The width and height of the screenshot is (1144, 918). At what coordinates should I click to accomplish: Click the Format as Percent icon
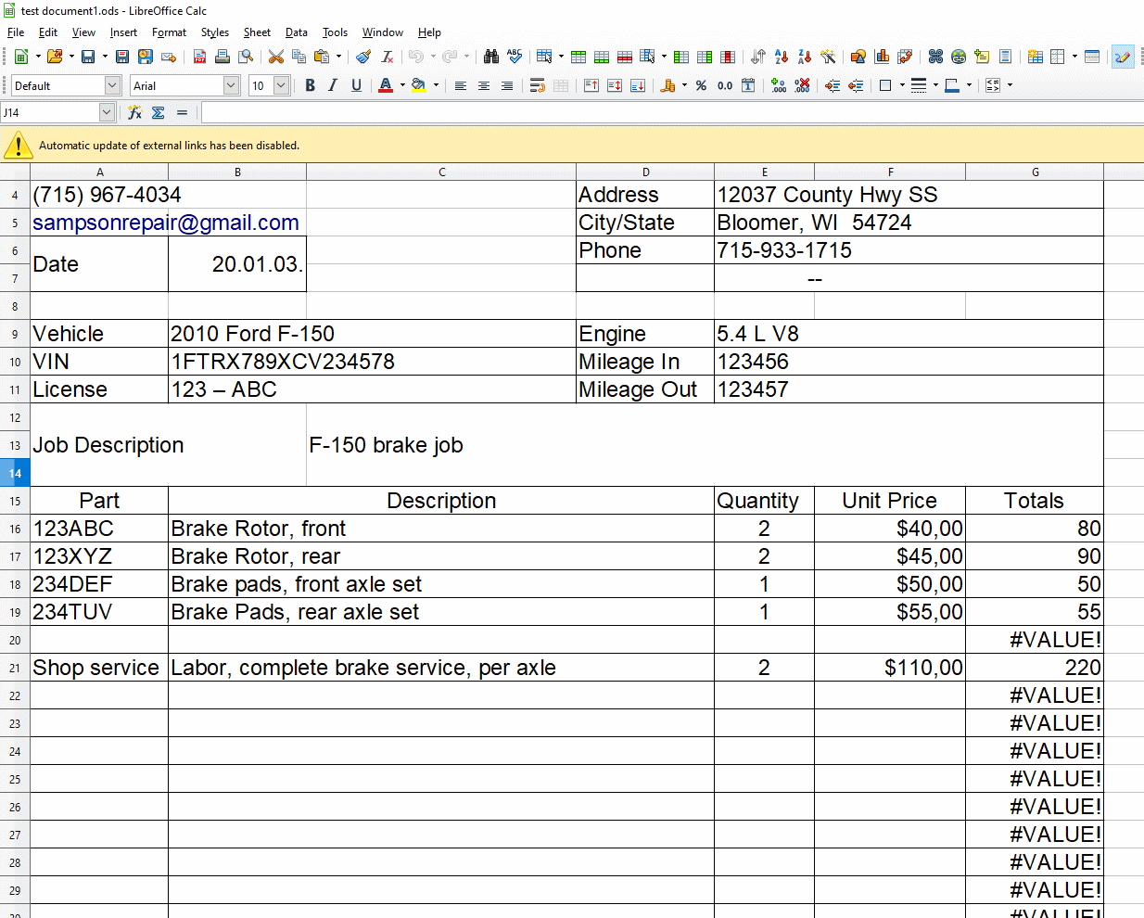click(701, 86)
